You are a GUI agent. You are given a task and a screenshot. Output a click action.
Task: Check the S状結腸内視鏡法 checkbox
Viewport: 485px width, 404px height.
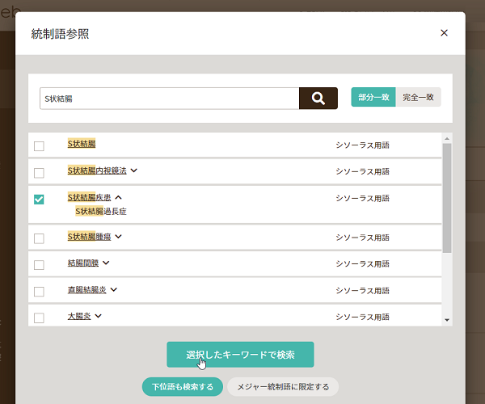(x=39, y=173)
